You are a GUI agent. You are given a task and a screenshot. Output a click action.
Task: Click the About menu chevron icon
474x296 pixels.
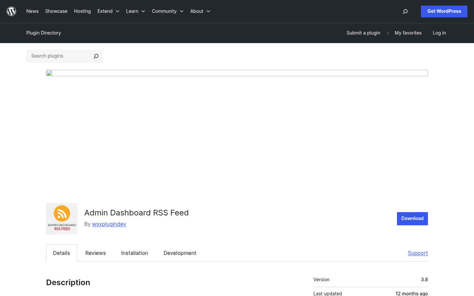(x=208, y=11)
